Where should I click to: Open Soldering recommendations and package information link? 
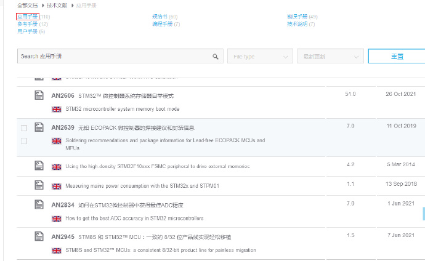(x=165, y=144)
